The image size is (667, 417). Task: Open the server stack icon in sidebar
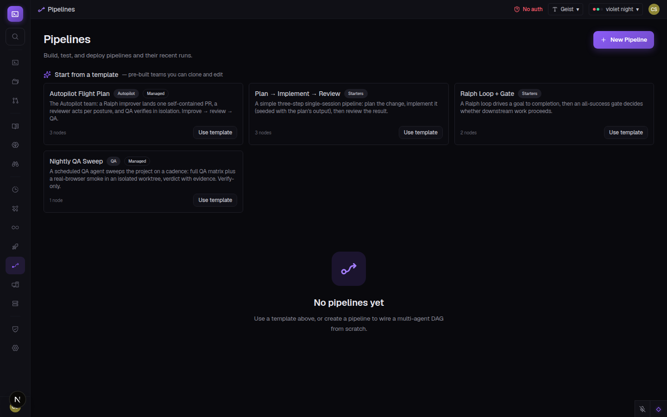click(x=15, y=303)
